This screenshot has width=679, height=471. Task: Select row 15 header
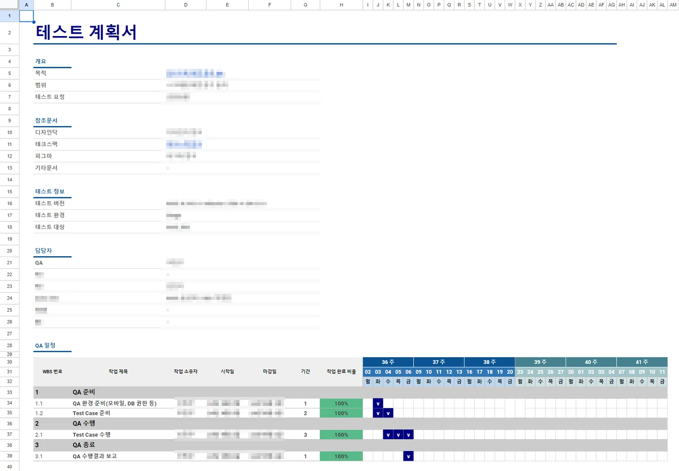pyautogui.click(x=9, y=192)
